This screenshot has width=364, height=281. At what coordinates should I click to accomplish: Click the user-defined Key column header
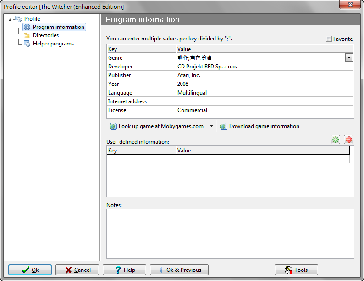coord(142,151)
